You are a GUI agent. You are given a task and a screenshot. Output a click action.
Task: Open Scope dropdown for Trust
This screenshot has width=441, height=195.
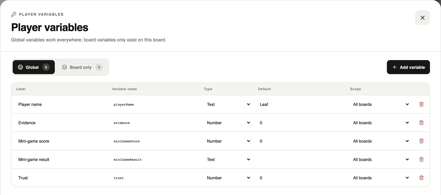[381, 178]
